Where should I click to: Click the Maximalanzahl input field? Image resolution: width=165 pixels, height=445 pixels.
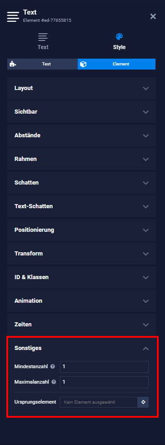(x=104, y=382)
